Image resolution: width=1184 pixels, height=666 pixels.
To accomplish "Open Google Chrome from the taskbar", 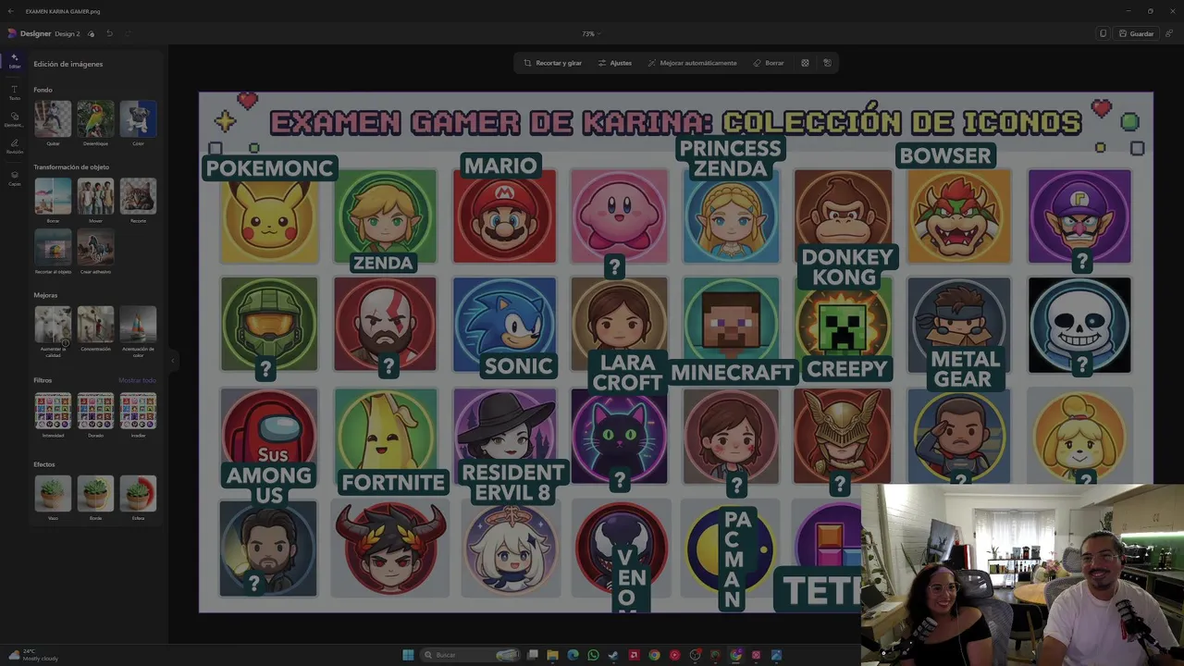I will [654, 655].
